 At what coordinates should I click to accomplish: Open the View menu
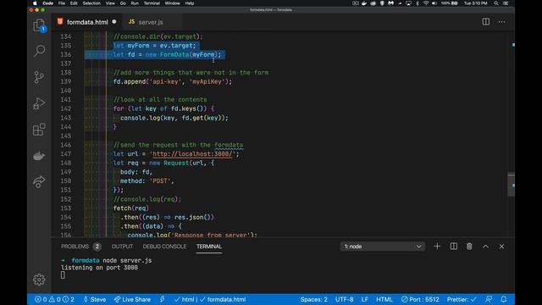pyautogui.click(x=110, y=3)
